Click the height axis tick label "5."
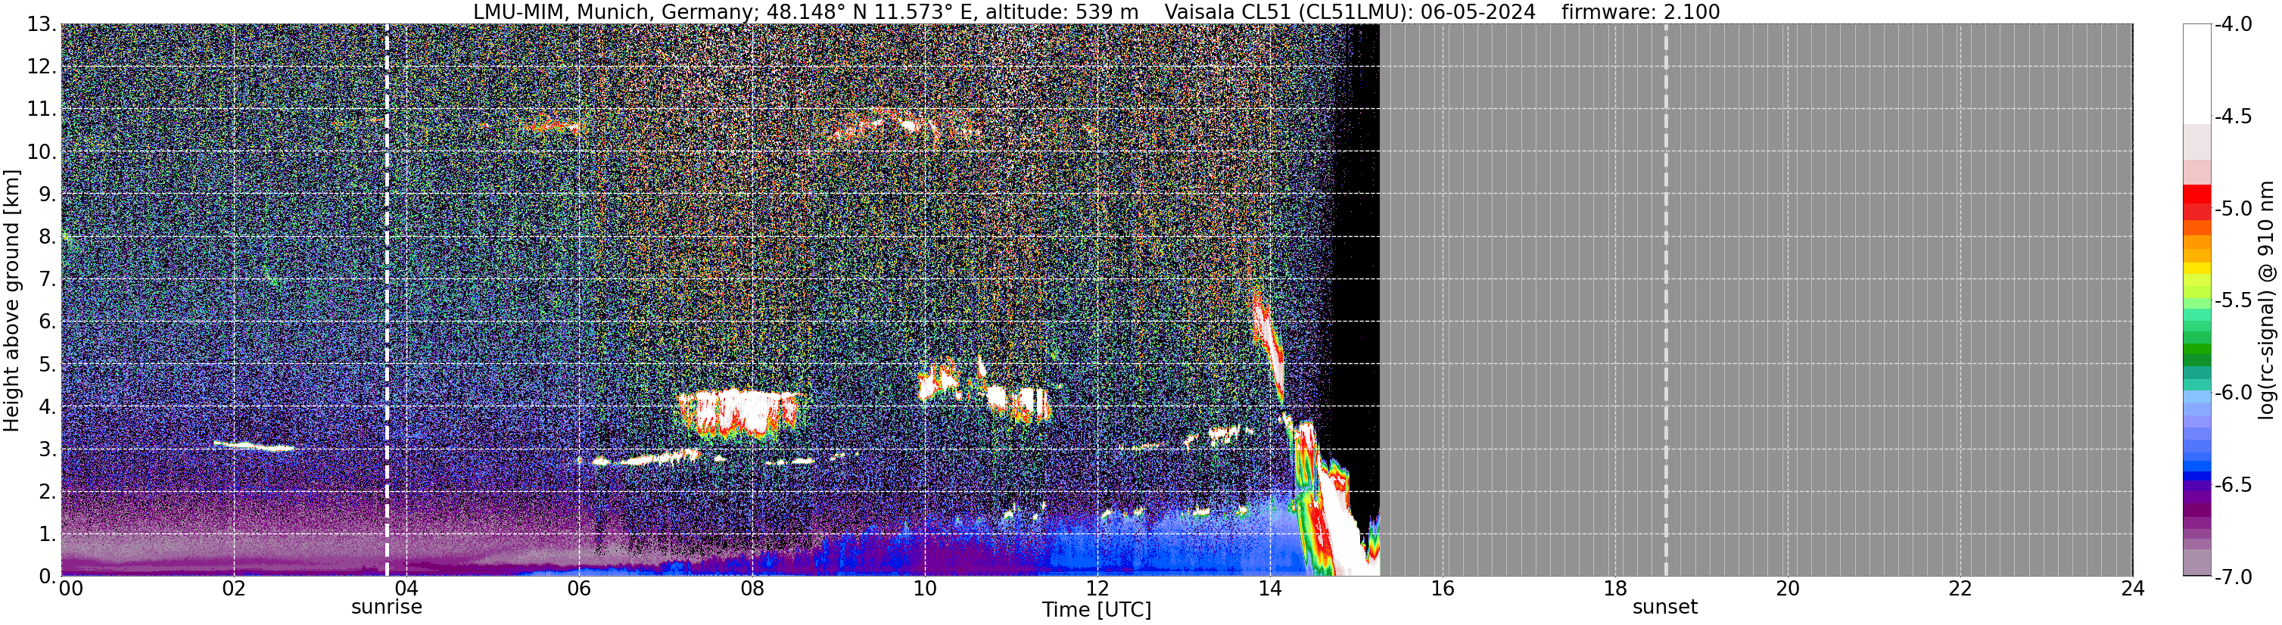 pos(47,364)
